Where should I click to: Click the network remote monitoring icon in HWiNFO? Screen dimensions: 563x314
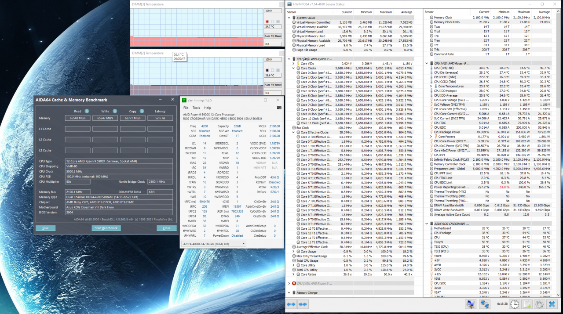coord(484,304)
